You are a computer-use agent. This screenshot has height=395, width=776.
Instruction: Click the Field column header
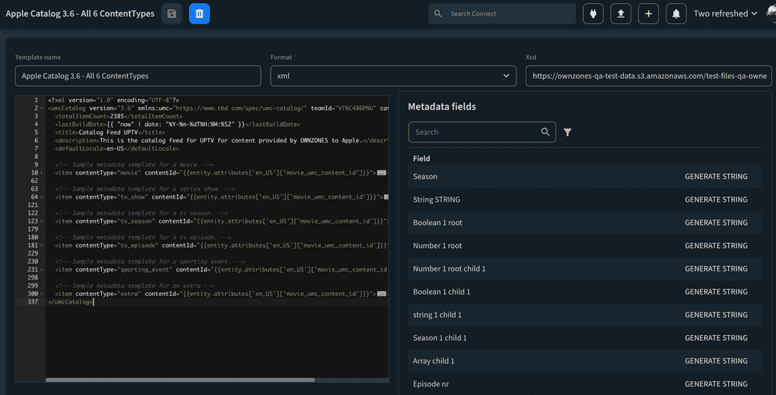tap(421, 159)
